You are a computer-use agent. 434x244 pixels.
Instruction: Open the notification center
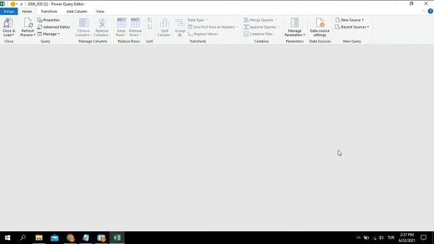coord(423,238)
